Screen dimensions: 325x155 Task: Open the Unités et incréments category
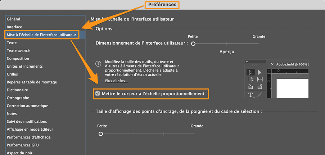click(x=25, y=66)
